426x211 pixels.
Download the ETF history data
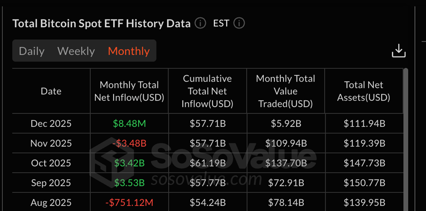click(x=398, y=51)
